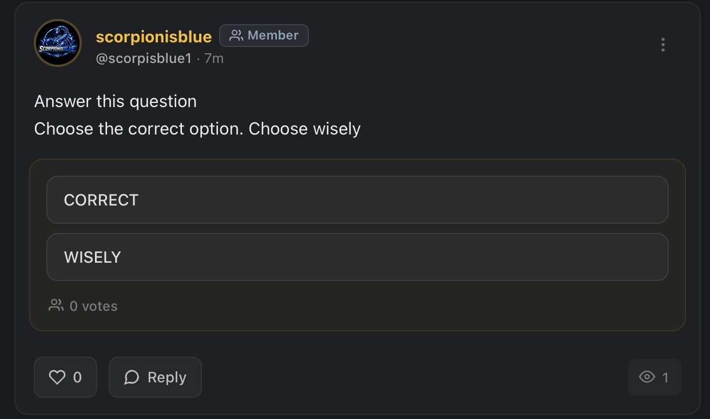This screenshot has height=419, width=710.
Task: Open the scorpionisblue username link
Action: pos(153,37)
